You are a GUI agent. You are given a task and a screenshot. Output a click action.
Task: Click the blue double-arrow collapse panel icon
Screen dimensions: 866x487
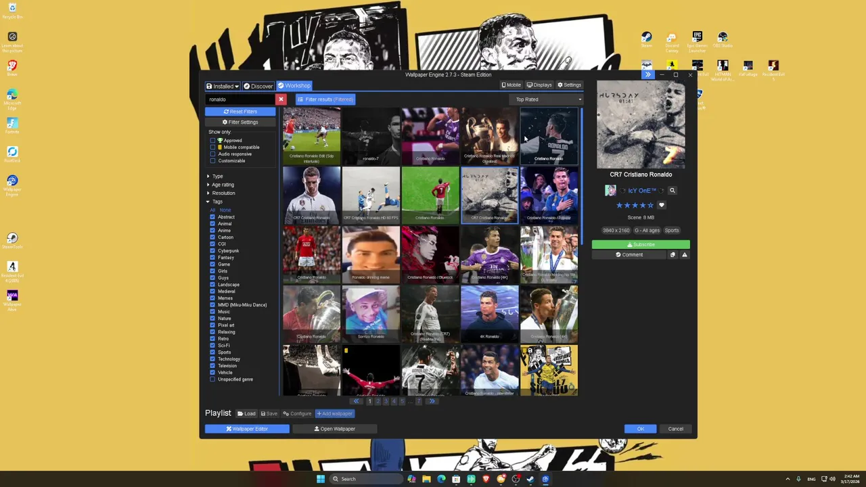[647, 74]
